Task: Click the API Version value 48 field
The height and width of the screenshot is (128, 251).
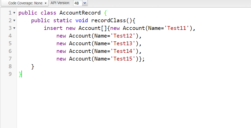Action: [78, 3]
